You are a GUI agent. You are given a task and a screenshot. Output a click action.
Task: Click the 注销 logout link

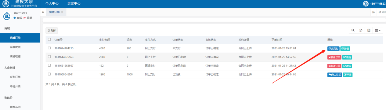(28, 18)
